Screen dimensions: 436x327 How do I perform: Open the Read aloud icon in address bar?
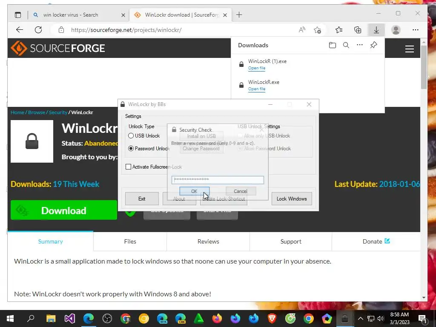point(302,30)
